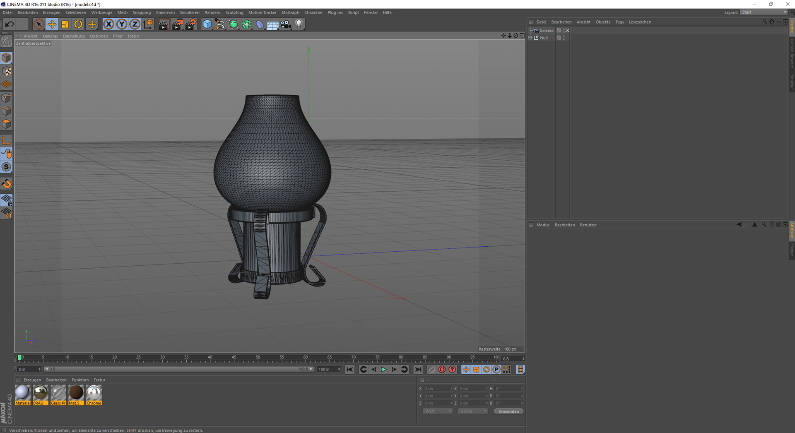Switch to Edges mode
Viewport: 795px width, 433px height.
point(6,111)
